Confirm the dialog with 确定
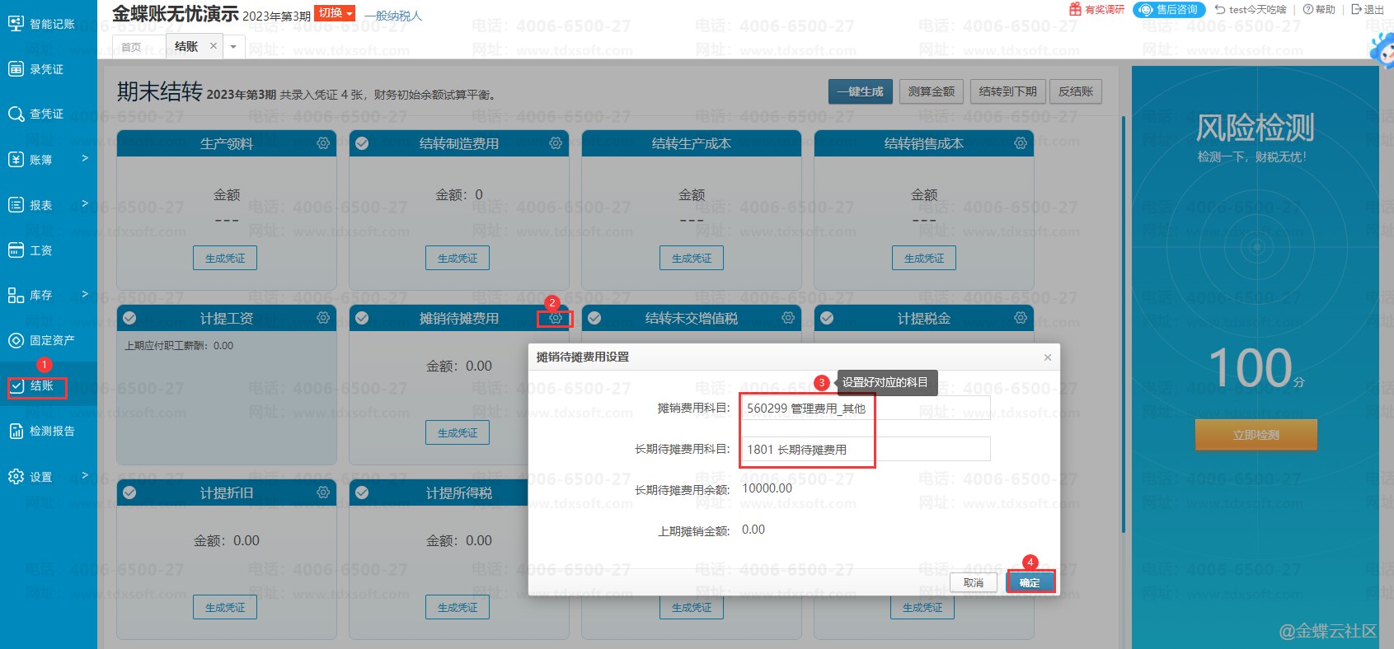 click(x=1030, y=582)
